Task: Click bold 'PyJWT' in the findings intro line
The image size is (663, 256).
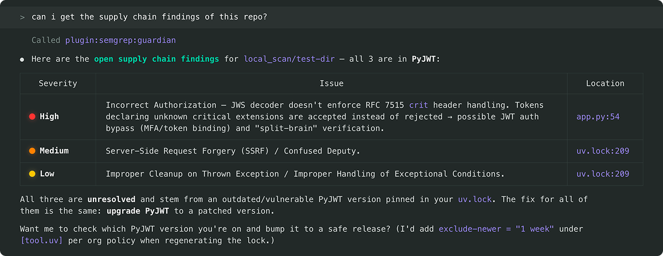Action: coord(424,59)
